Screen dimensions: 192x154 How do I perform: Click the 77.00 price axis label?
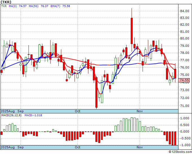click(x=185, y=60)
